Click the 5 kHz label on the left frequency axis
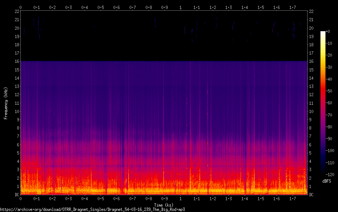The width and height of the screenshot is (338, 212). (x=18, y=153)
